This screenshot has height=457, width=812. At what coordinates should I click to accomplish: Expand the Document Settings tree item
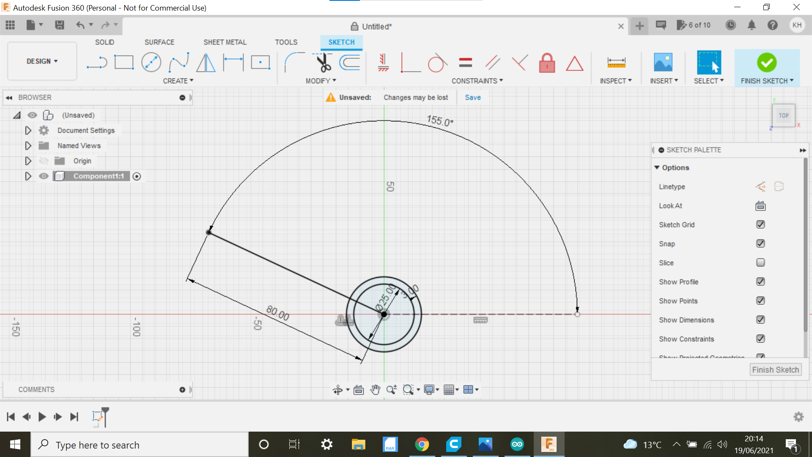tap(28, 130)
